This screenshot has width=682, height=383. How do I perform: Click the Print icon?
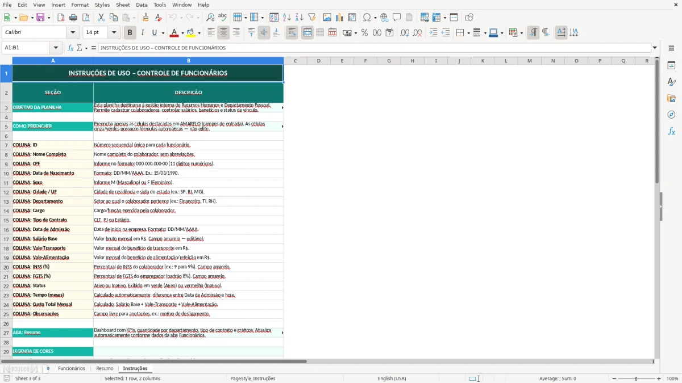click(x=73, y=18)
